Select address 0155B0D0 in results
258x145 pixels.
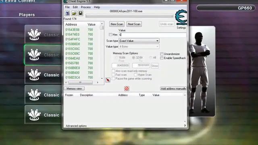click(73, 44)
